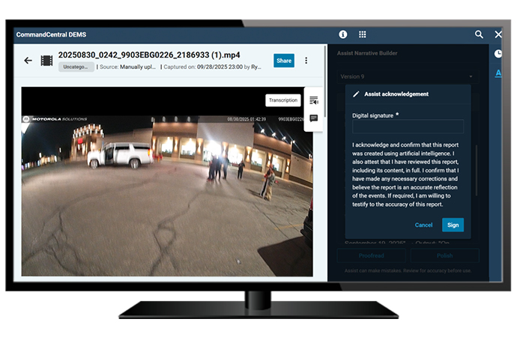The height and width of the screenshot is (337, 517).
Task: Open the comments chat bubble icon
Action: 313,118
